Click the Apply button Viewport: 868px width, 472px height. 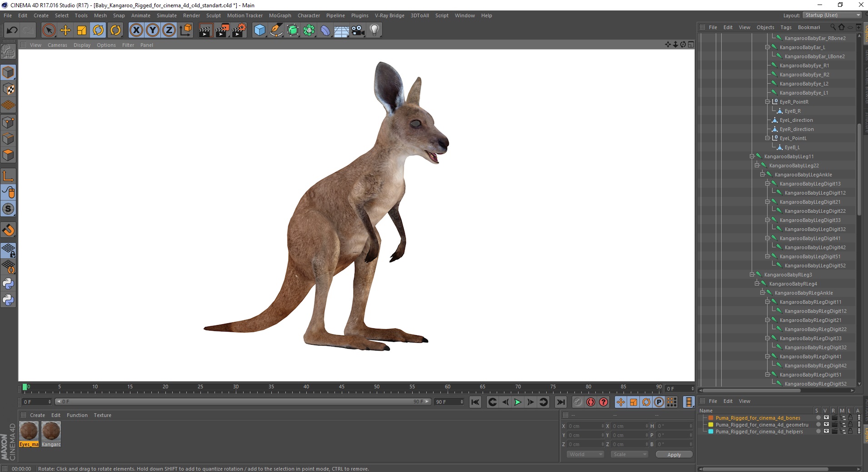point(674,454)
